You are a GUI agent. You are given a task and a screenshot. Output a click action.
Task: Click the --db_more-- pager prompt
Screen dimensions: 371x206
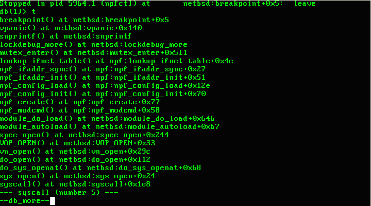(25, 201)
